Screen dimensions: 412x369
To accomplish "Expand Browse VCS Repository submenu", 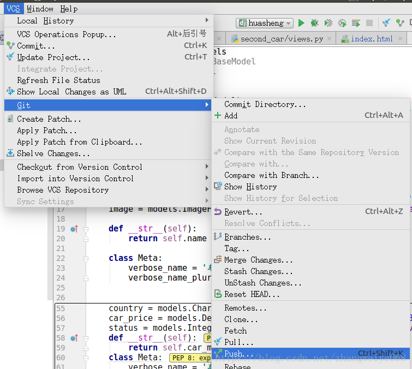I will [x=109, y=190].
